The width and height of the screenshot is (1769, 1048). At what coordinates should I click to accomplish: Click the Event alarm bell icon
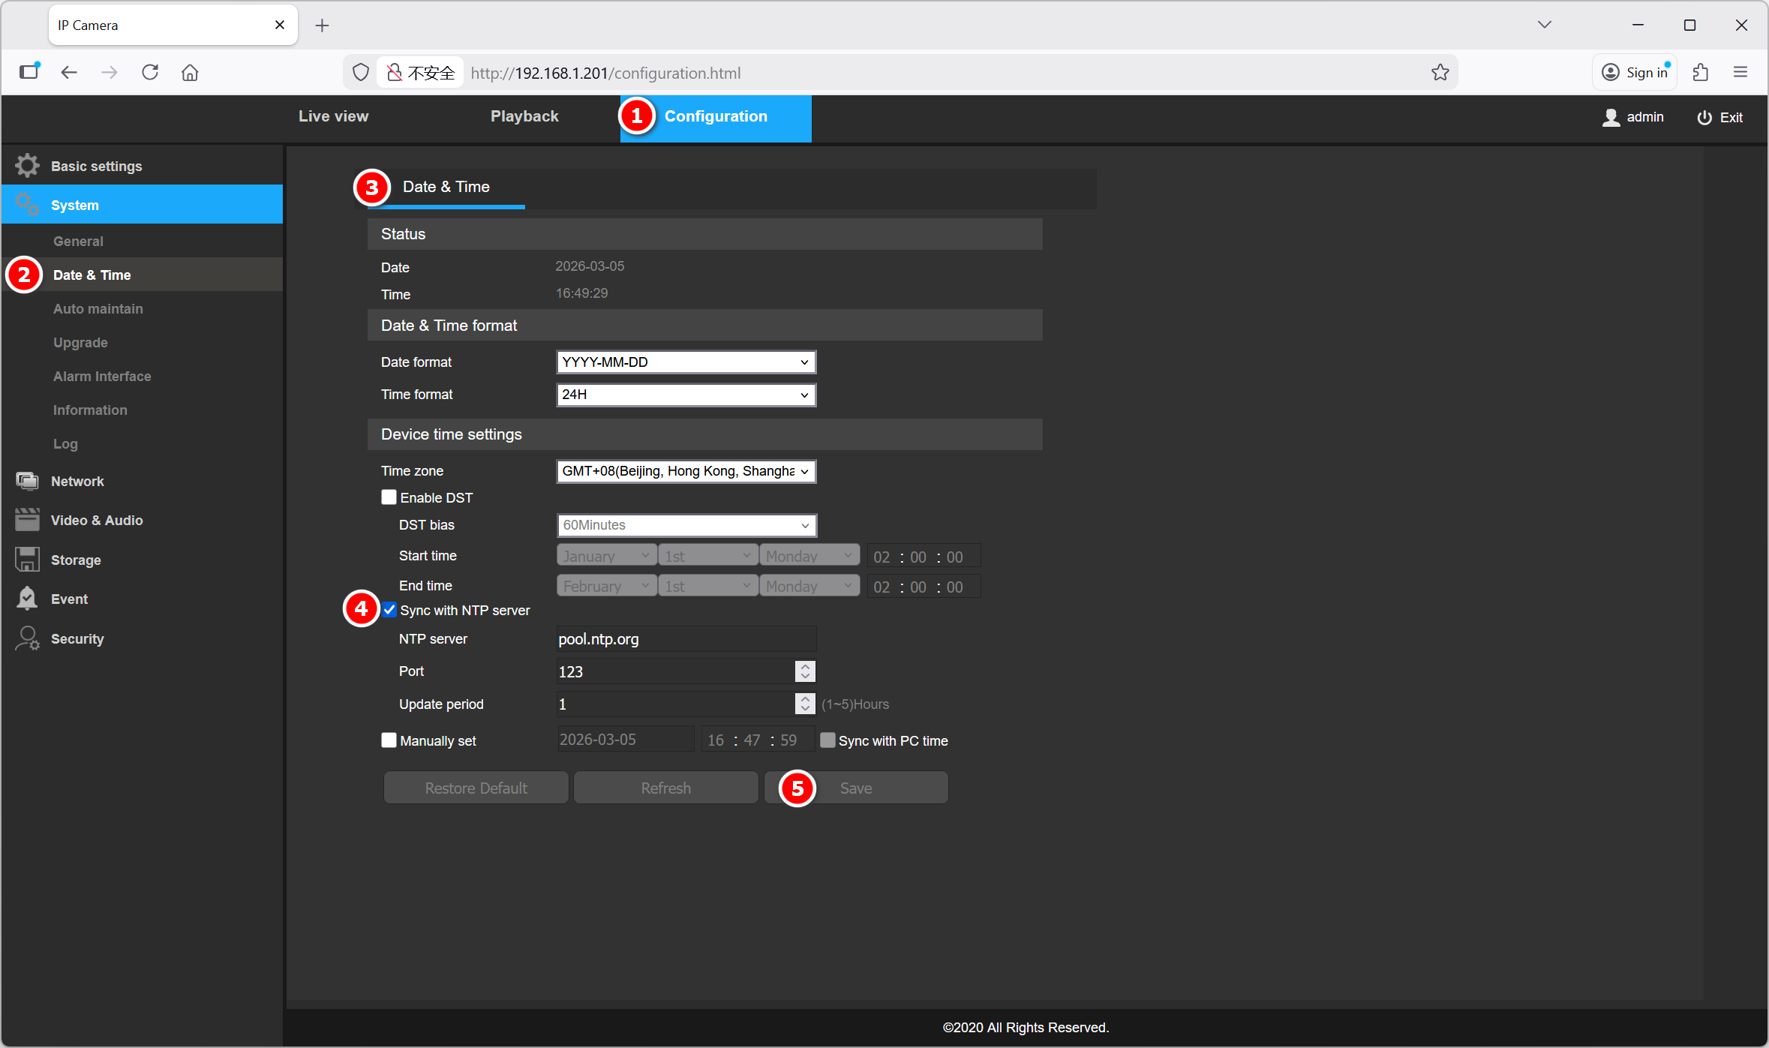(x=27, y=599)
